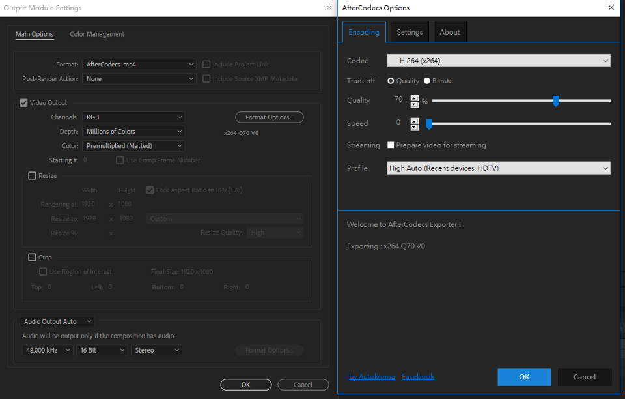Click the x264 Q70 V0 format summary text
Screen dimensions: 625x399
(241, 133)
